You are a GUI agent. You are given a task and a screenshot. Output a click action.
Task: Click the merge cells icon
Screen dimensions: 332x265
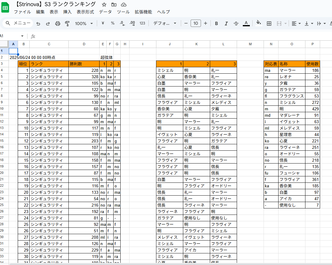279,23
